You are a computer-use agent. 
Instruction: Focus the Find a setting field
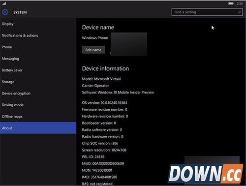point(207,12)
